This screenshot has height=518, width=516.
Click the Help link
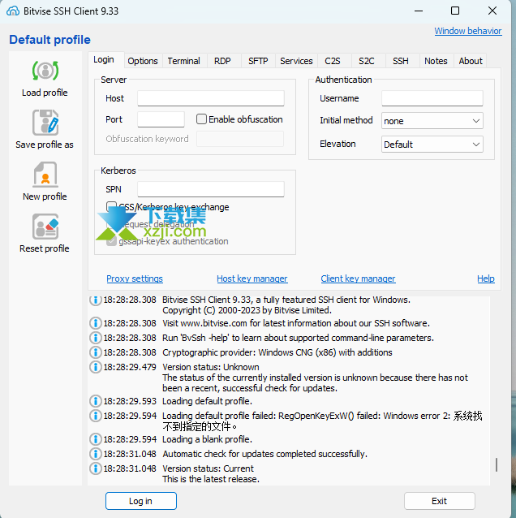point(486,278)
